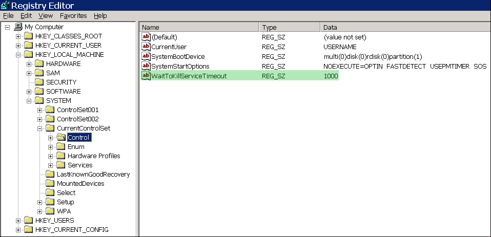
Task: Select the Hardware Profiles key label
Action: tap(94, 156)
